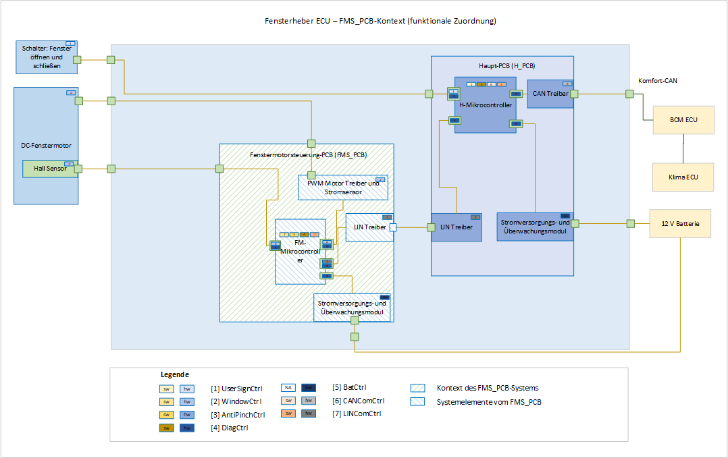Click the [3] AntiPinchCtrl legend label
Image resolution: width=728 pixels, height=458 pixels.
[238, 415]
